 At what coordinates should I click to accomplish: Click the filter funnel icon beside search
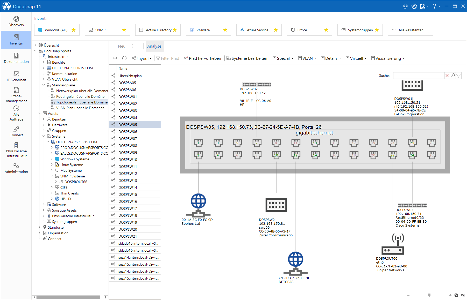pyautogui.click(x=458, y=76)
